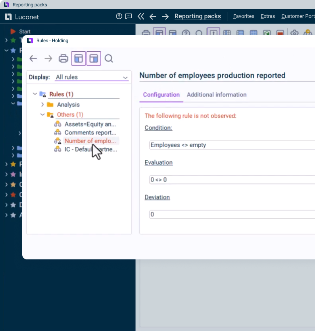
Task: Open the Extras menu
Action: 268,16
